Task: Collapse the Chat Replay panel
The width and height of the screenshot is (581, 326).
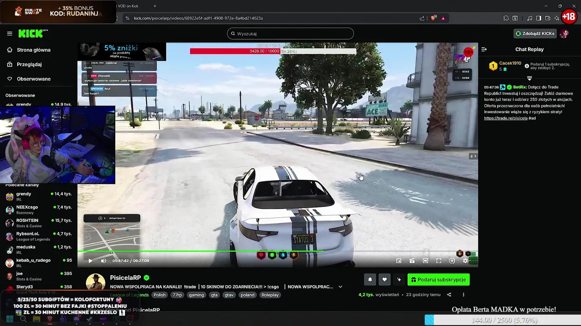Action: pyautogui.click(x=484, y=49)
